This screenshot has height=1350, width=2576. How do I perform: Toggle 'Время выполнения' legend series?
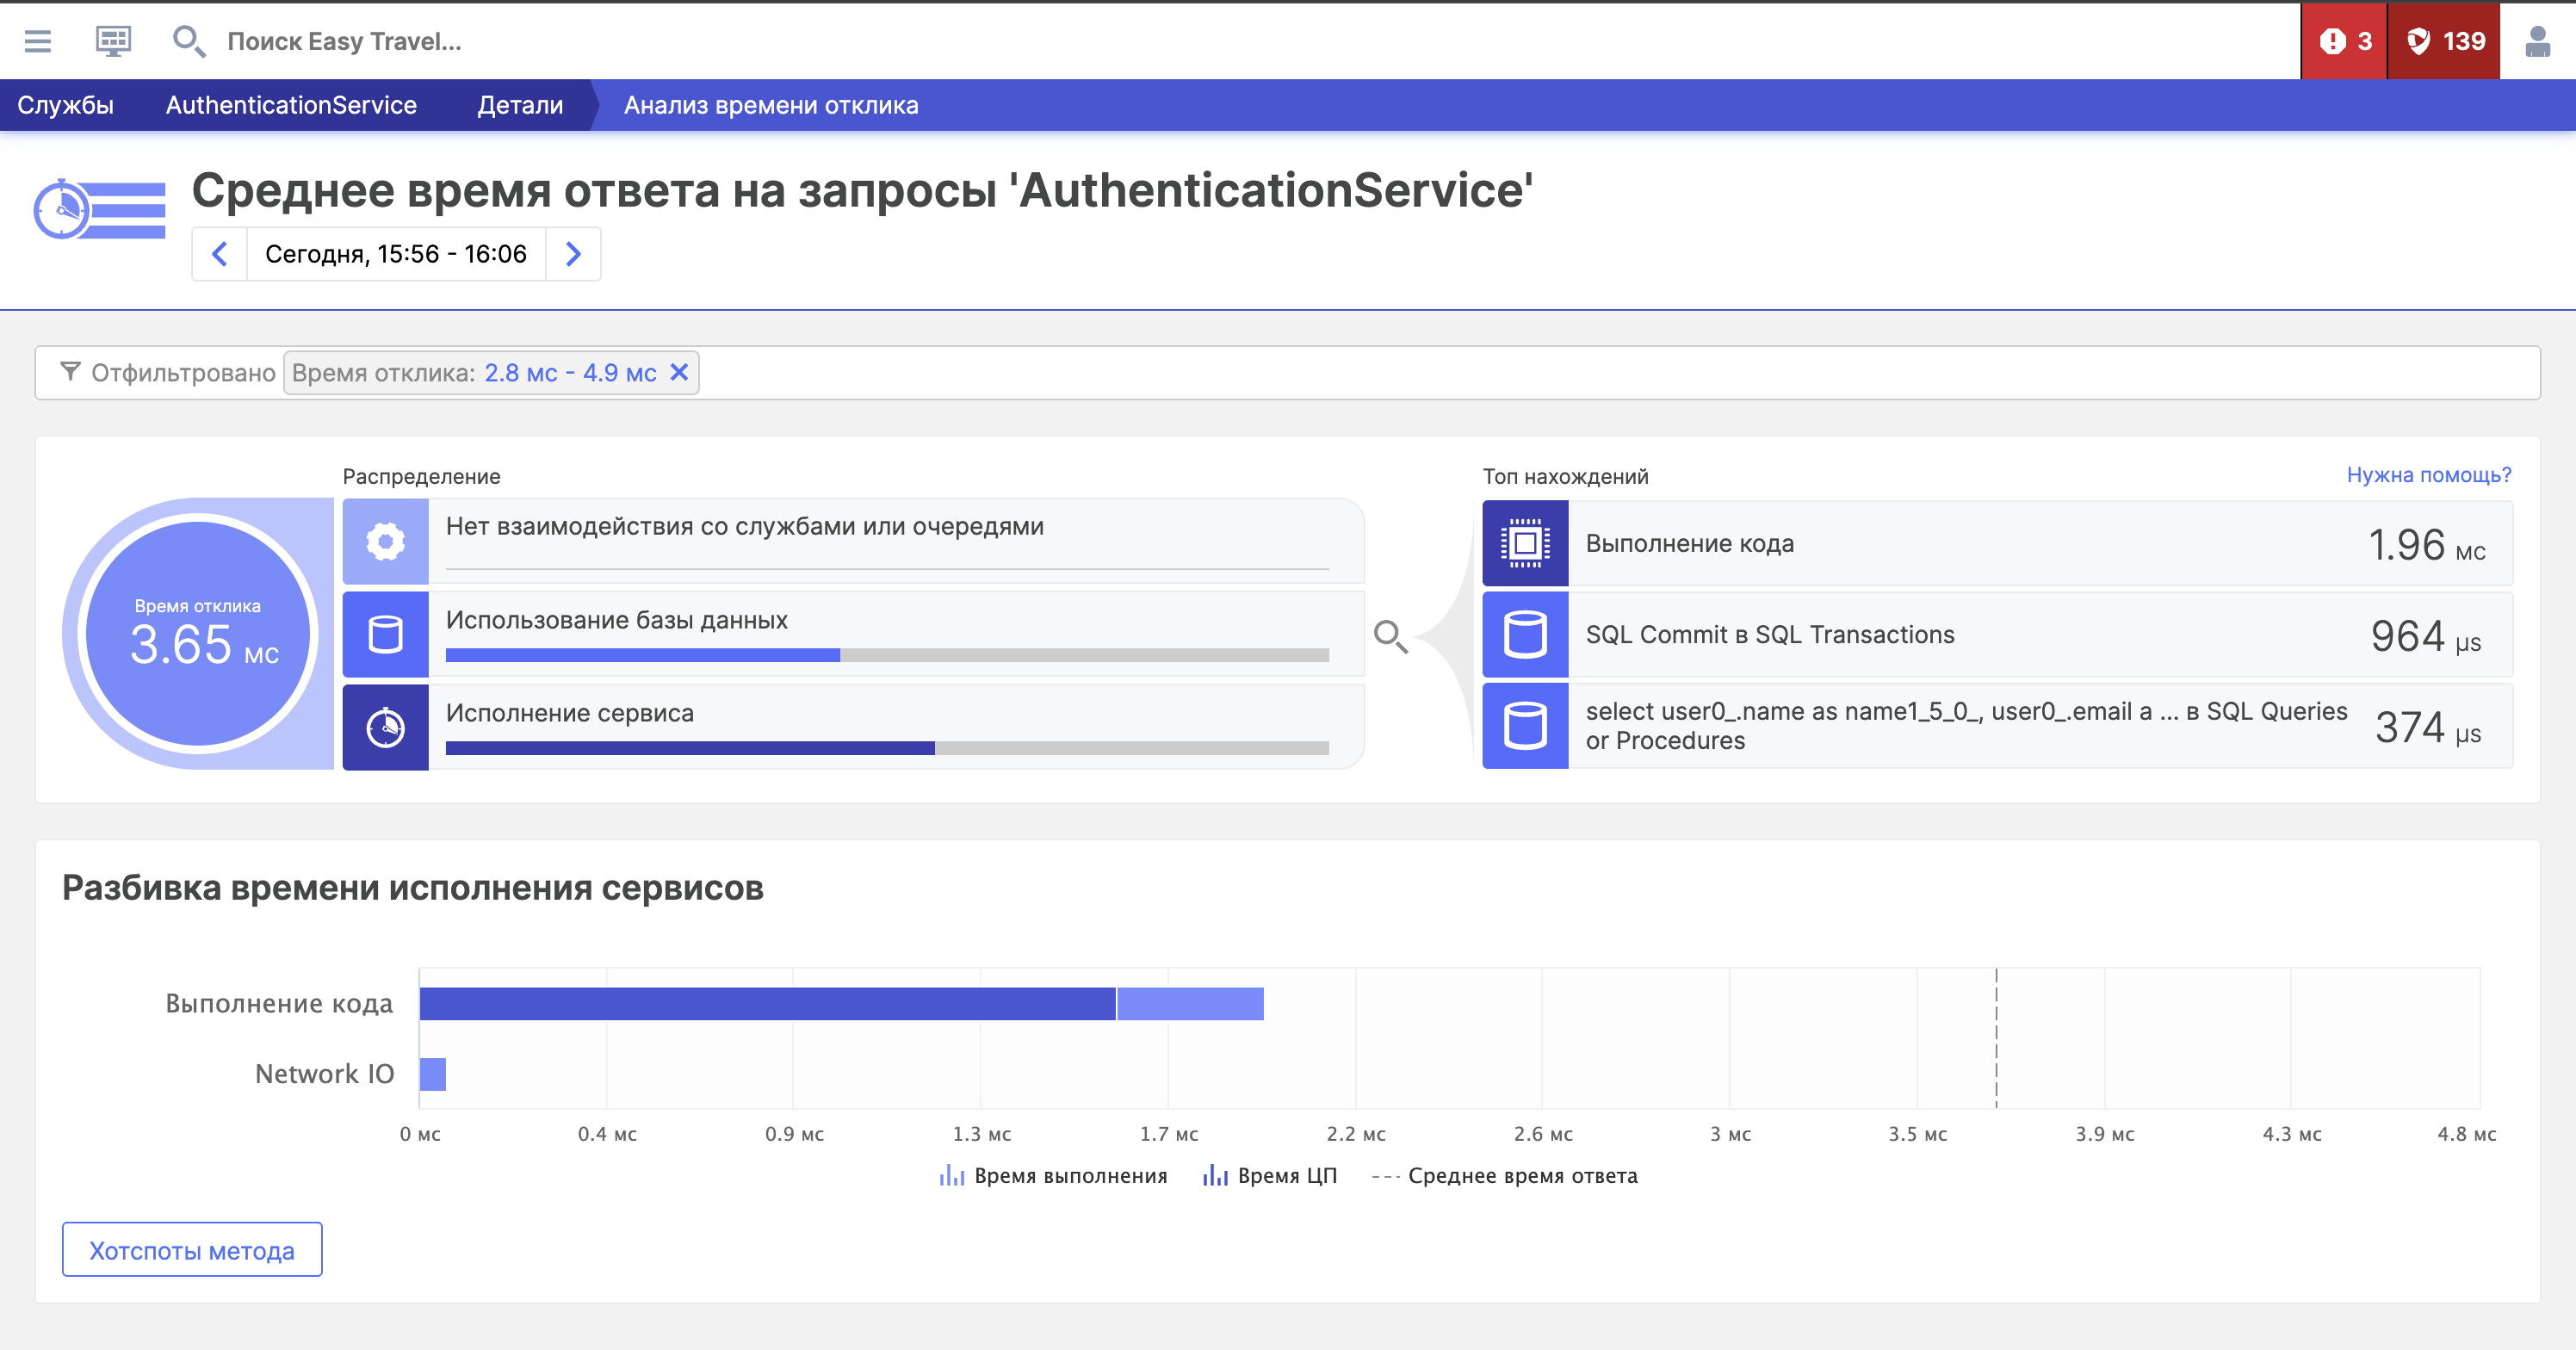[1054, 1176]
